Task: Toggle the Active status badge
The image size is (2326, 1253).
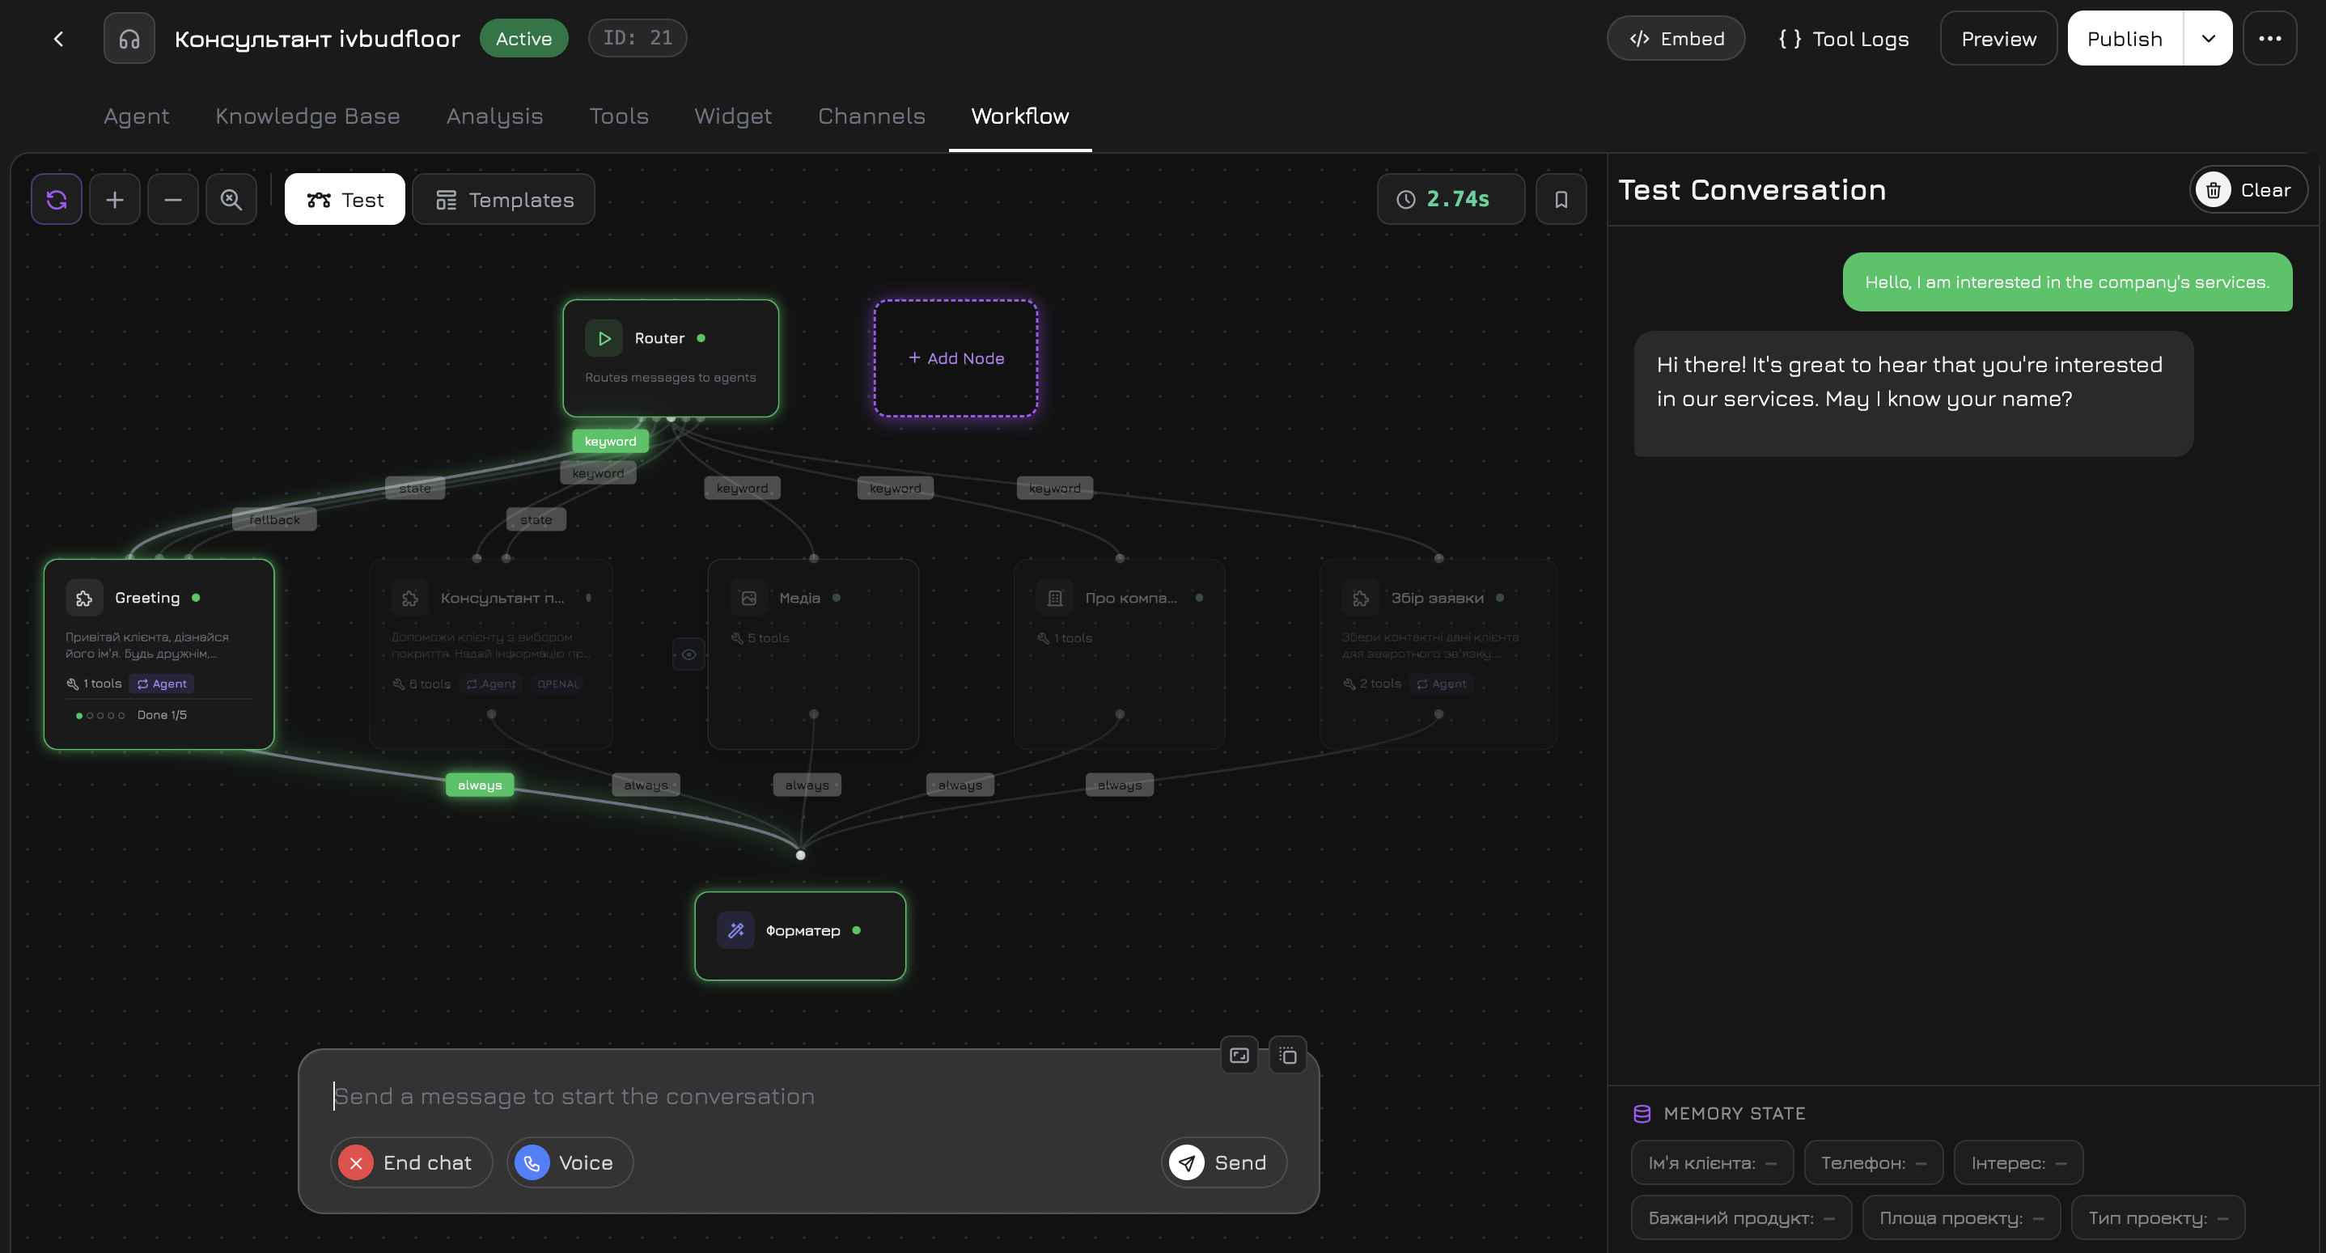Action: pos(523,38)
